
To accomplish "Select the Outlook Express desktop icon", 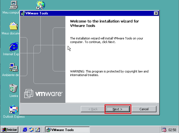I will pyautogui.click(x=14, y=109).
